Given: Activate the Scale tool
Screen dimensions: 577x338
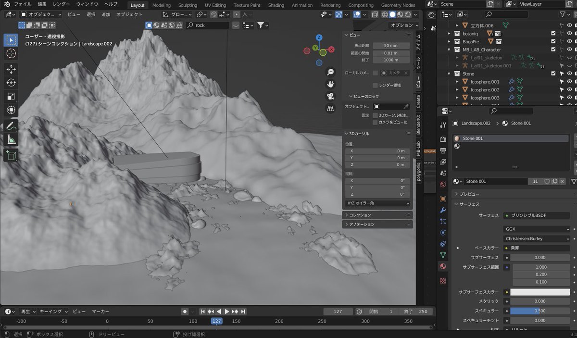Looking at the screenshot, I should (x=11, y=97).
